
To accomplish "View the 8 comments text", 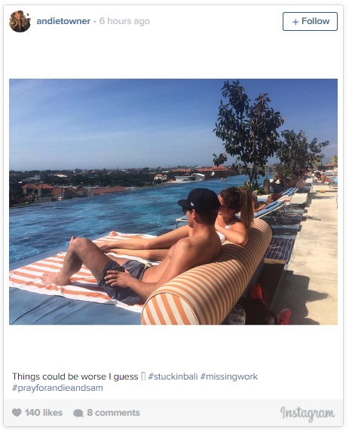I will (113, 413).
